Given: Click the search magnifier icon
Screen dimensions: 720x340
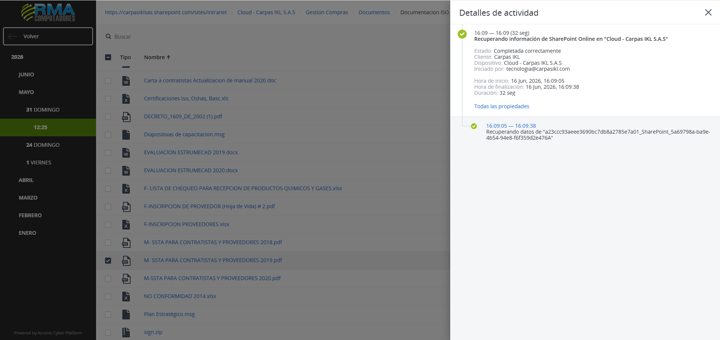Looking at the screenshot, I should coord(108,36).
